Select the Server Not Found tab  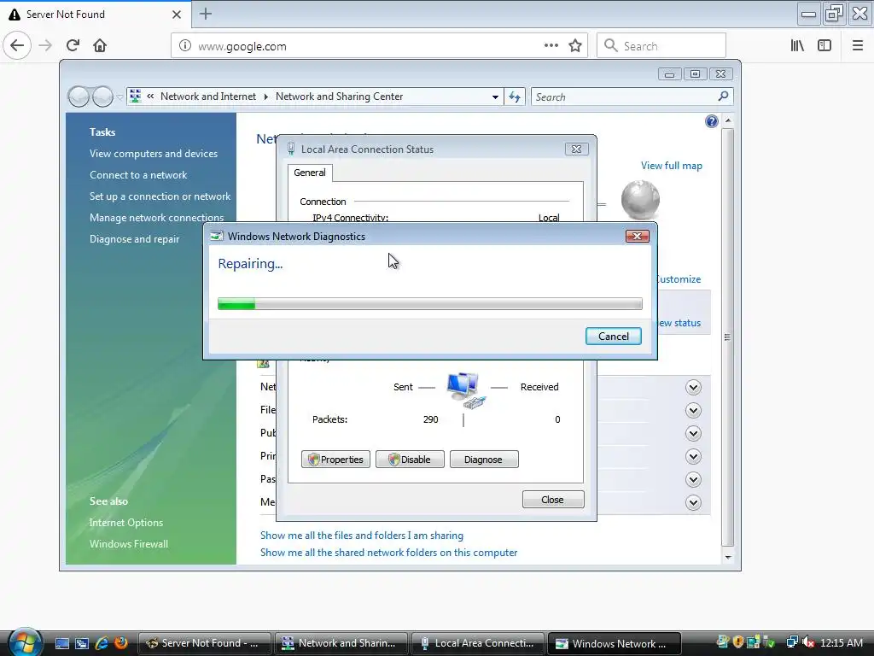(x=95, y=15)
